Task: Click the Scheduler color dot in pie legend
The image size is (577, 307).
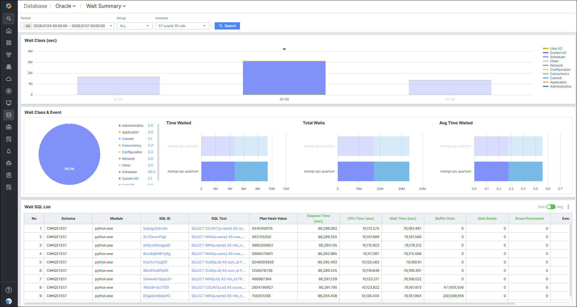Action: pyautogui.click(x=120, y=172)
